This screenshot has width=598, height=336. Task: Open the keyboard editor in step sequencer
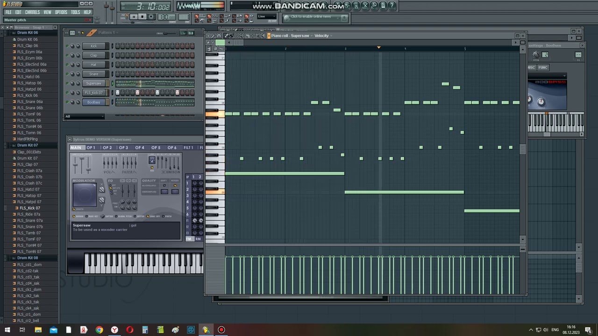point(191,33)
